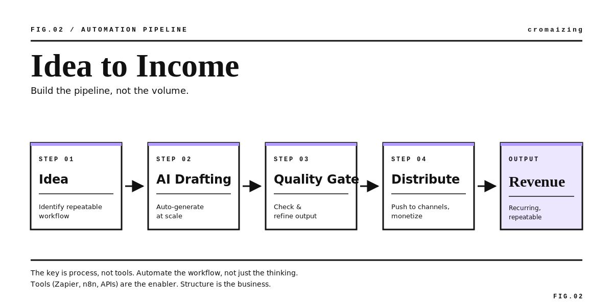Click the STEP 04 label
Image resolution: width=613 pixels, height=306 pixels.
point(409,159)
